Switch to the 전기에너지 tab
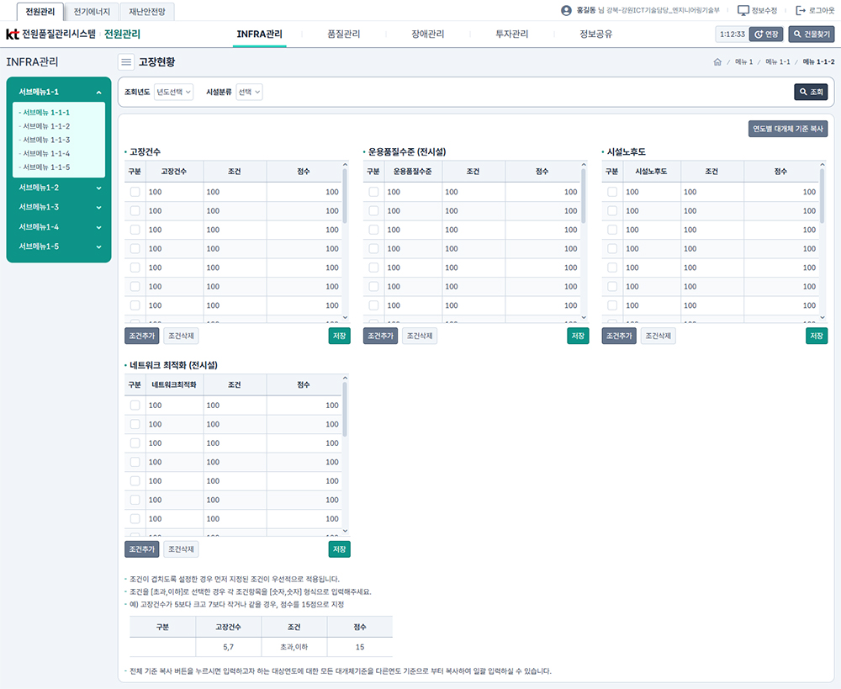Viewport: 841px width, 689px height. [x=92, y=11]
